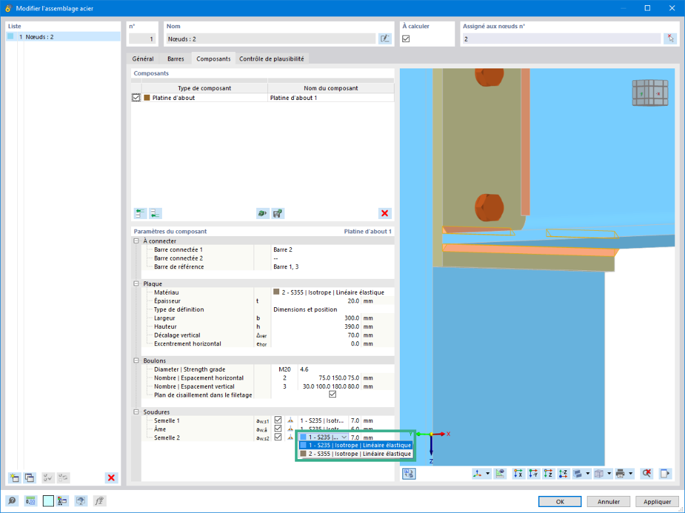Click the save component to library icon
685x513 pixels.
tap(277, 213)
